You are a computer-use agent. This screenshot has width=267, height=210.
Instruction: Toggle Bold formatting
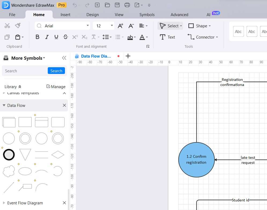tap(38, 37)
